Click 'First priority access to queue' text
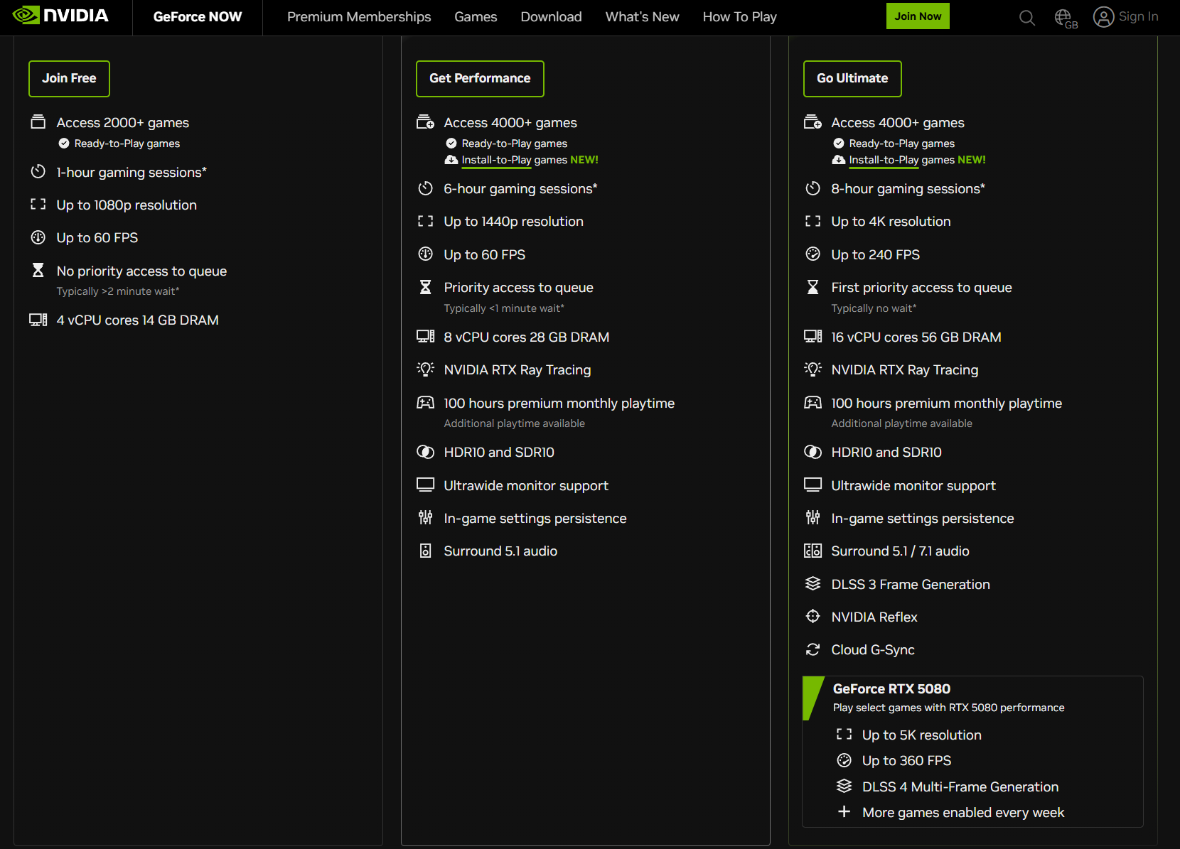Screen dimensions: 1180x849 tap(921, 288)
